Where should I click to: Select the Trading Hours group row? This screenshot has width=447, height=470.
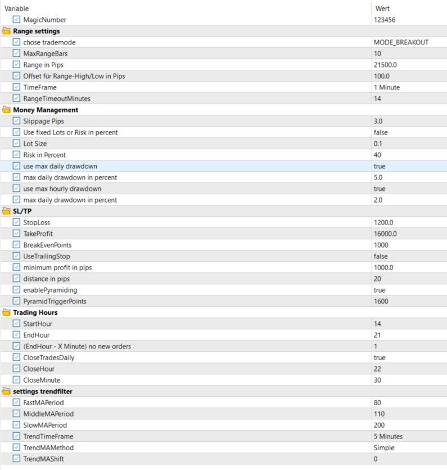224,312
